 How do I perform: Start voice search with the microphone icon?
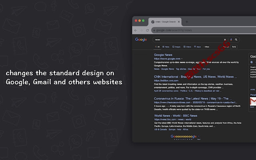[231, 40]
